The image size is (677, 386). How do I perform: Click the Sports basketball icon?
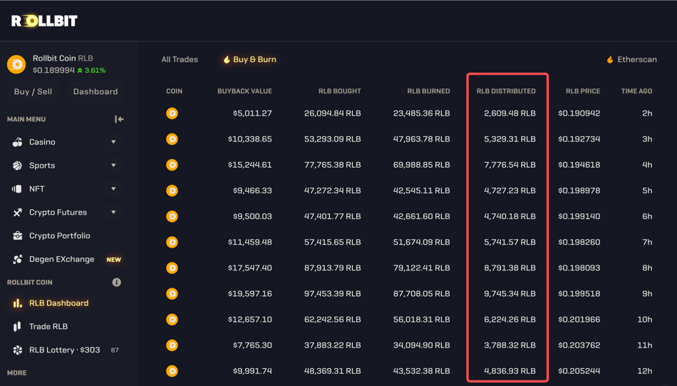(17, 166)
